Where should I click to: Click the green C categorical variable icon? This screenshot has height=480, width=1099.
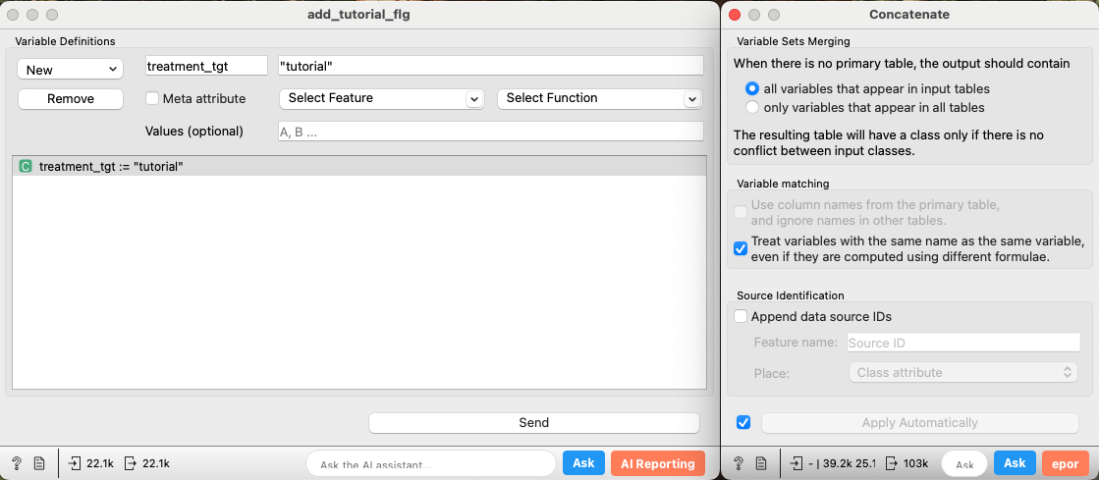[26, 167]
